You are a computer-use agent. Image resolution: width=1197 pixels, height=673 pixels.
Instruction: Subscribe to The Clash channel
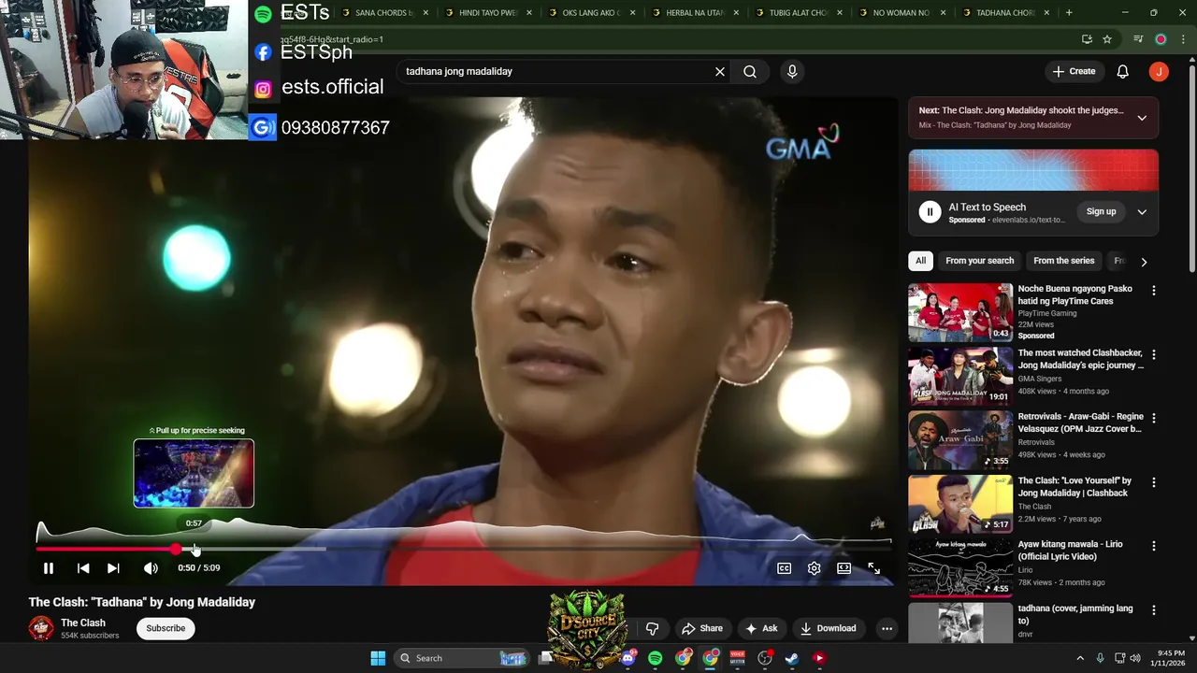click(166, 628)
